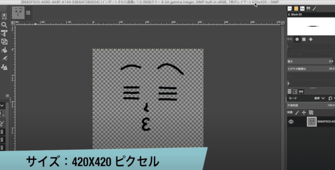Open the ruler corner navigation arrow menu
This screenshot has width=335, height=170.
13,23
